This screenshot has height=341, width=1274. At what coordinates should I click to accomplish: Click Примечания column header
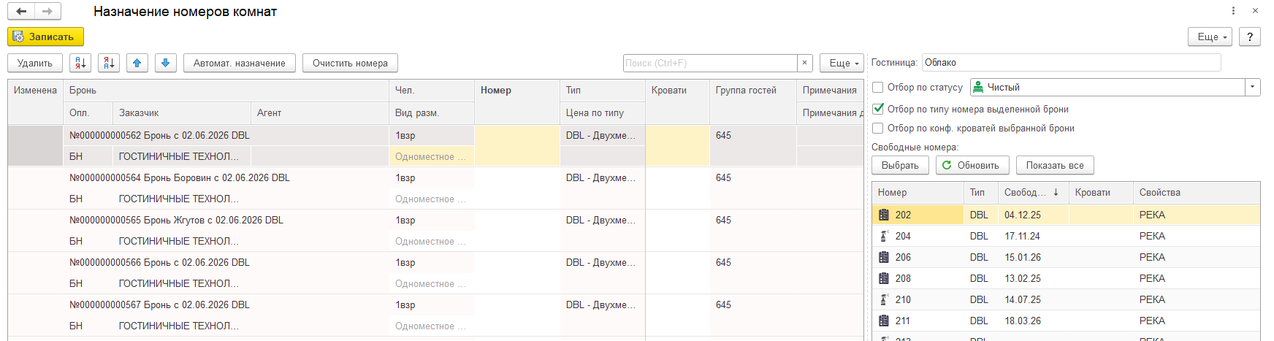coord(830,91)
